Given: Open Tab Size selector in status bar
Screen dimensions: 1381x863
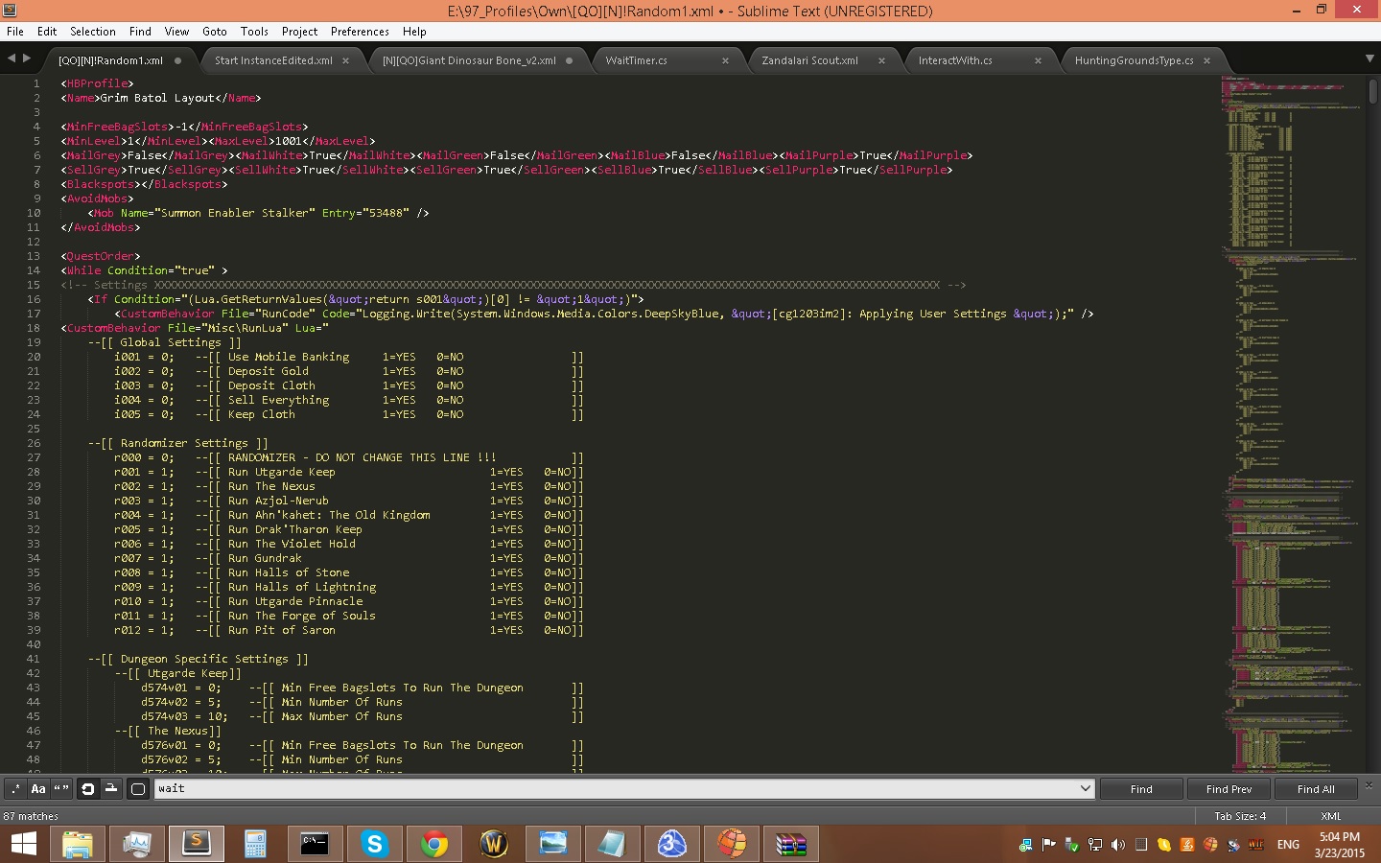Looking at the screenshot, I should [1239, 816].
